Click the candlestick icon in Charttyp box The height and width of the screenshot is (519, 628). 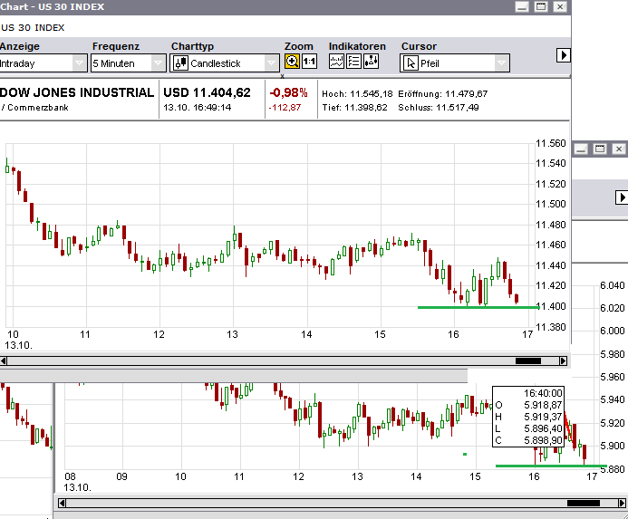tap(180, 63)
